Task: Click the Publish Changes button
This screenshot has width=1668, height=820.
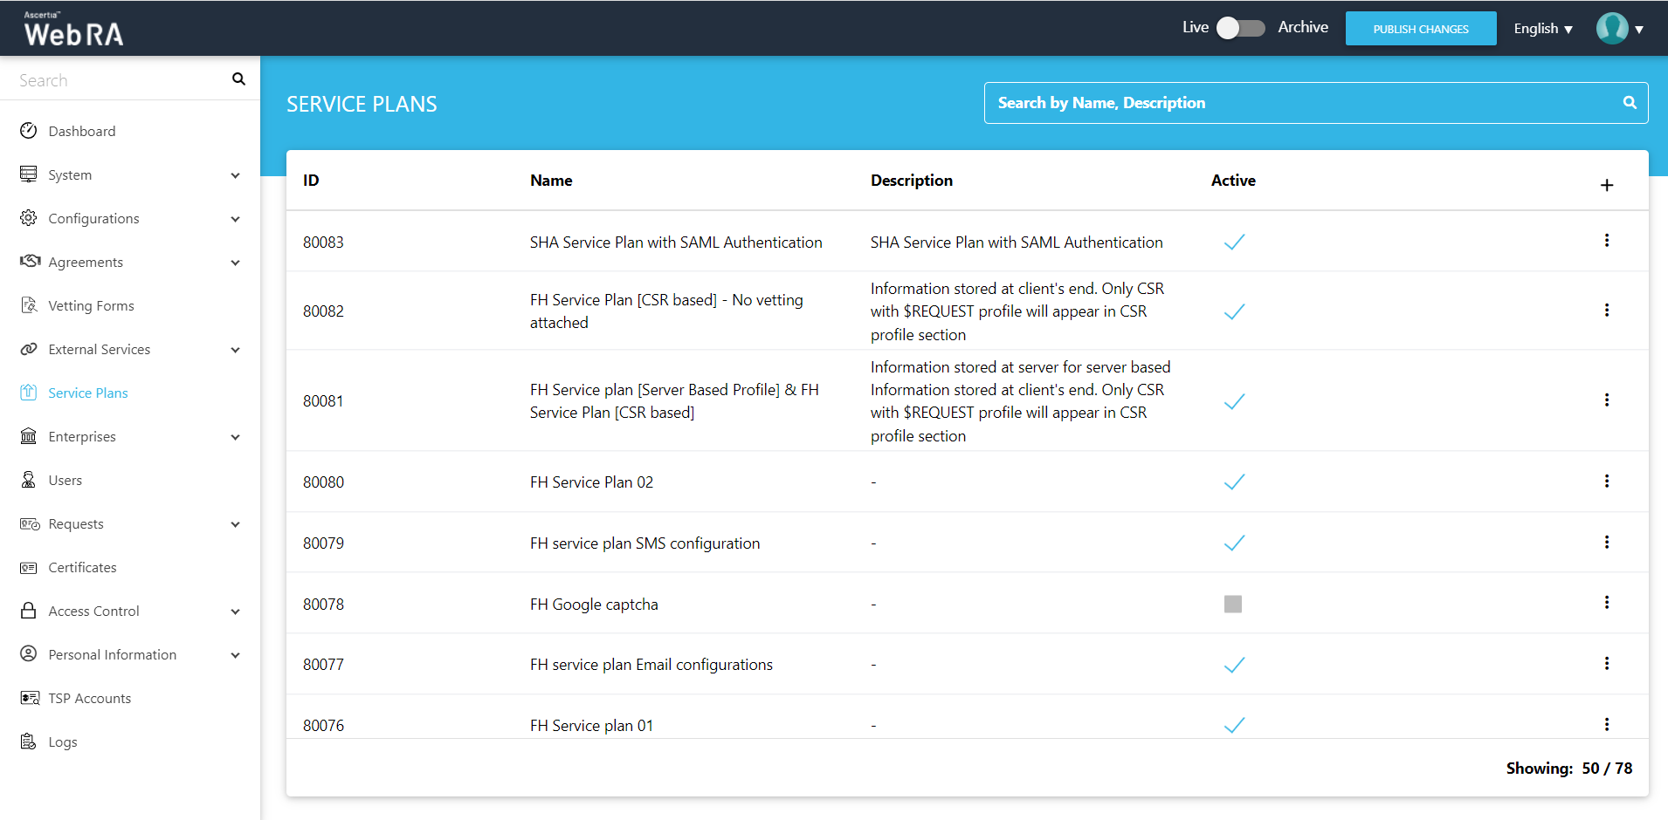Action: pos(1420,29)
